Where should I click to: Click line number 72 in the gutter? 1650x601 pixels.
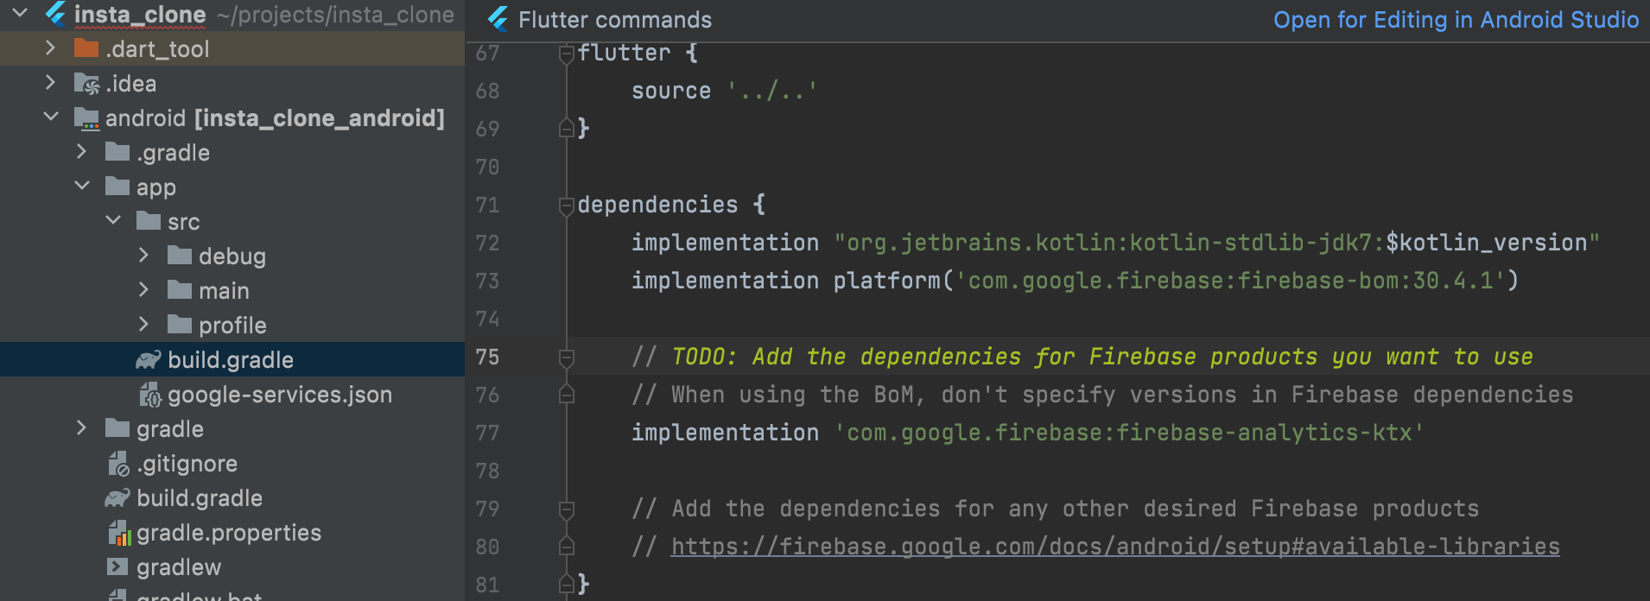coord(487,243)
